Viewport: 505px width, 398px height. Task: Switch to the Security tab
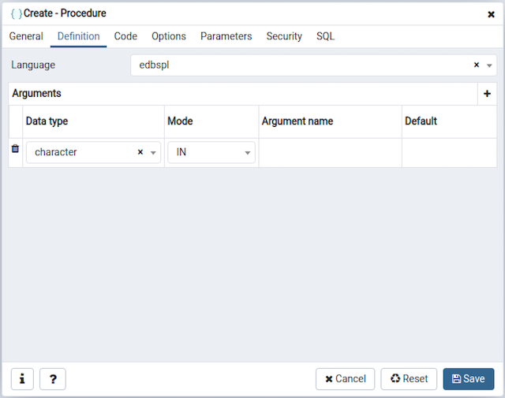click(284, 36)
